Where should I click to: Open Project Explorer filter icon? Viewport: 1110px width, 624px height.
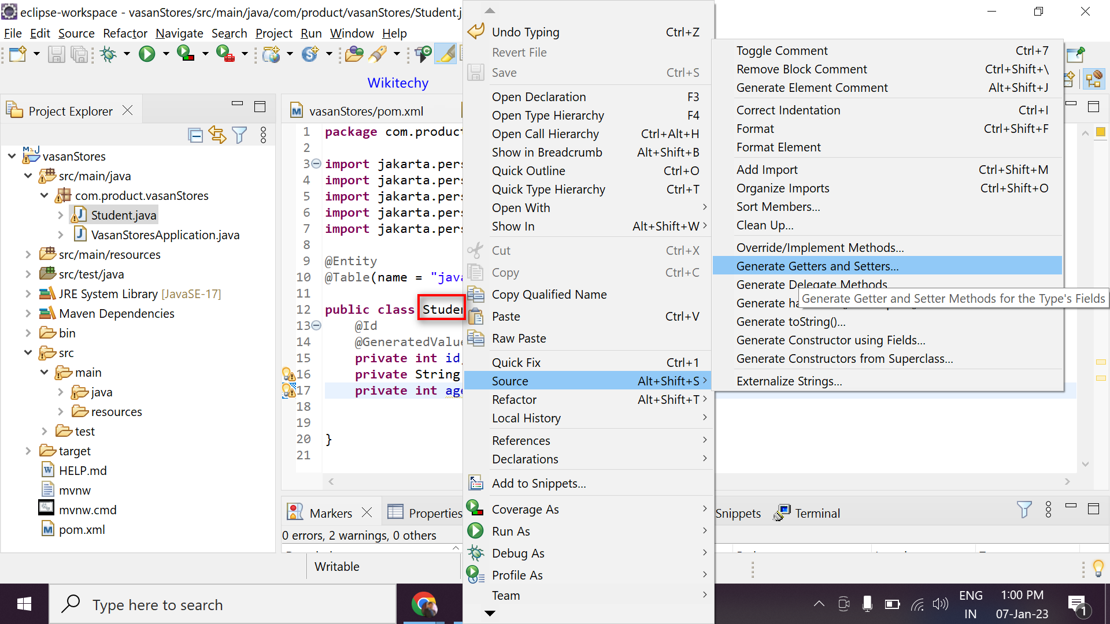tap(239, 135)
